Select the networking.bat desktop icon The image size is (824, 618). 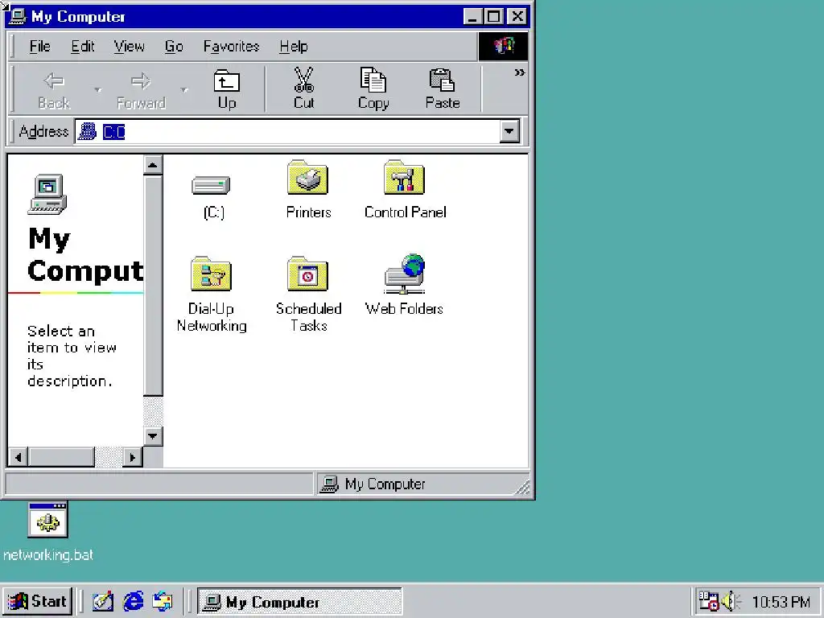point(47,521)
